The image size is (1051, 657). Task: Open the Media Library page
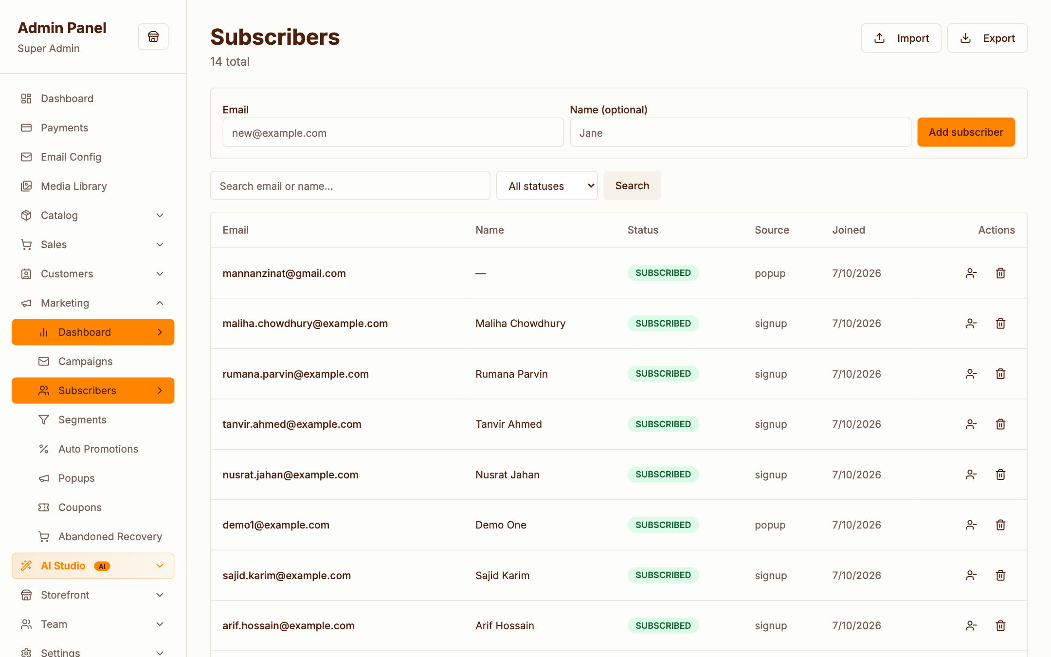pos(93,186)
